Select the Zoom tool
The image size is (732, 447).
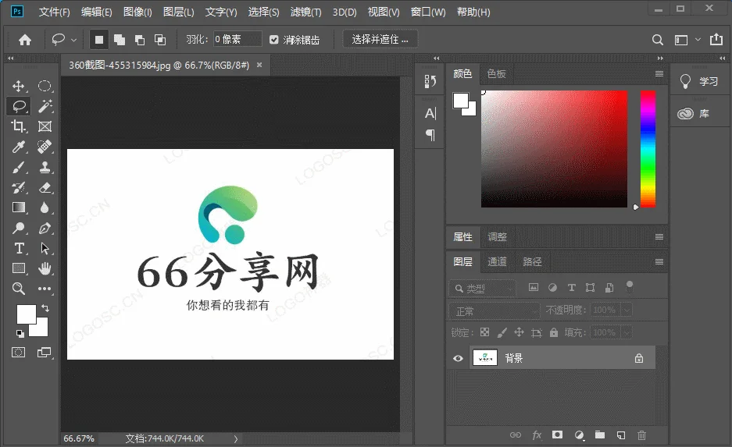19,289
